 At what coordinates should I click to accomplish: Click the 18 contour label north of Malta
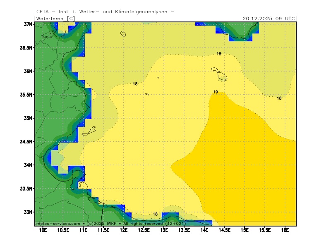219,54
